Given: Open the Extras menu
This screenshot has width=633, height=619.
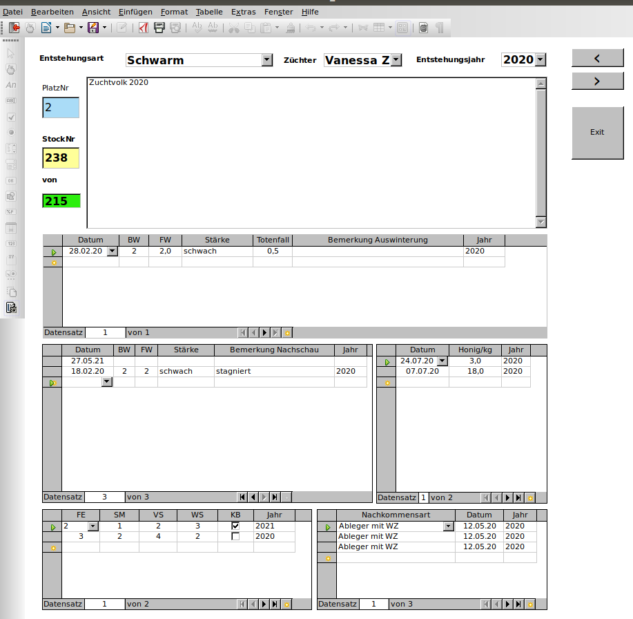Looking at the screenshot, I should 244,12.
